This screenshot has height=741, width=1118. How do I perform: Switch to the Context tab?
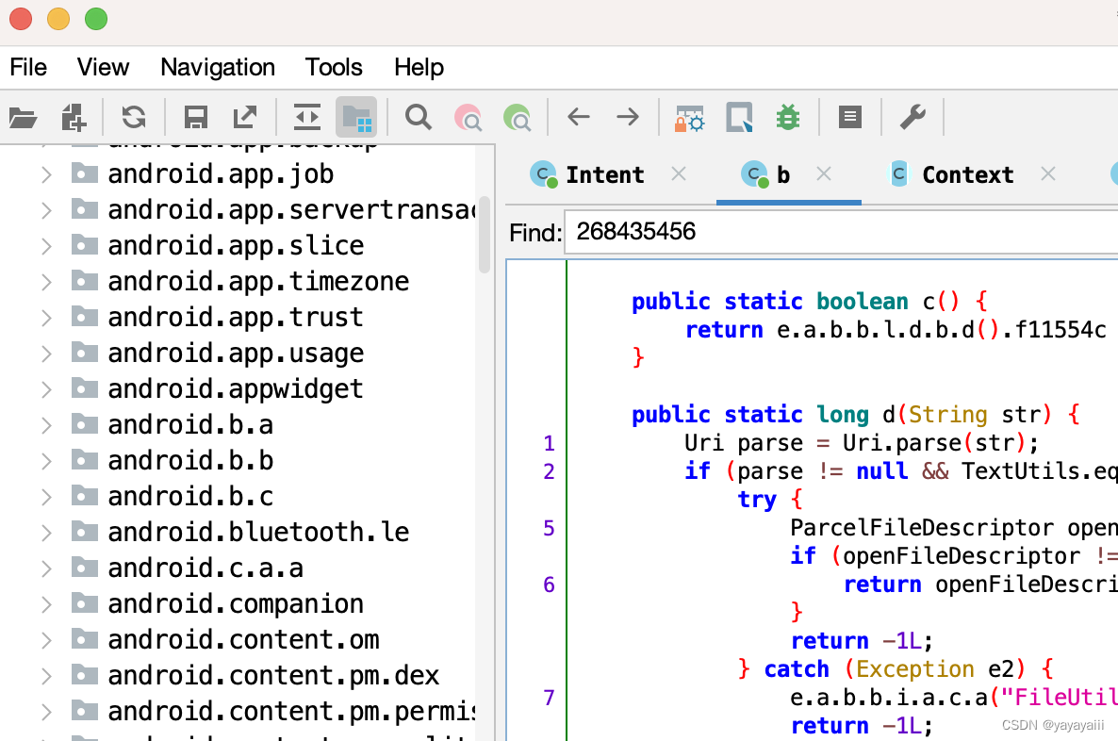coord(967,174)
